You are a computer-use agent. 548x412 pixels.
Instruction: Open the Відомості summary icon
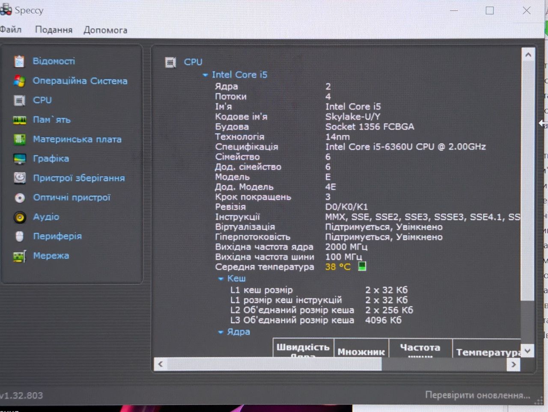pyautogui.click(x=19, y=61)
